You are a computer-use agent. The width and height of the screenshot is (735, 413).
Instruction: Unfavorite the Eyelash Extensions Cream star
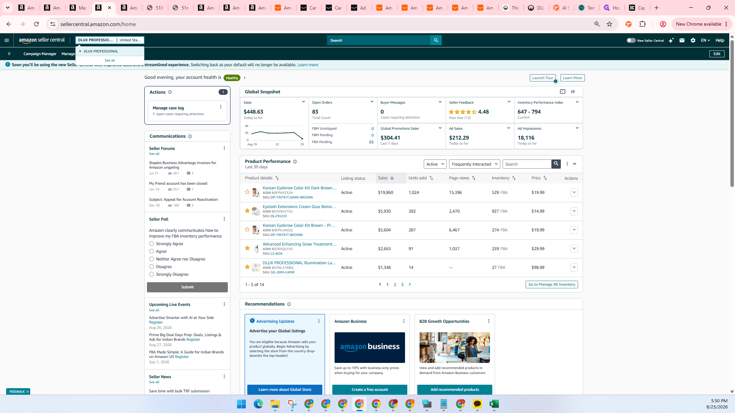[x=247, y=211]
